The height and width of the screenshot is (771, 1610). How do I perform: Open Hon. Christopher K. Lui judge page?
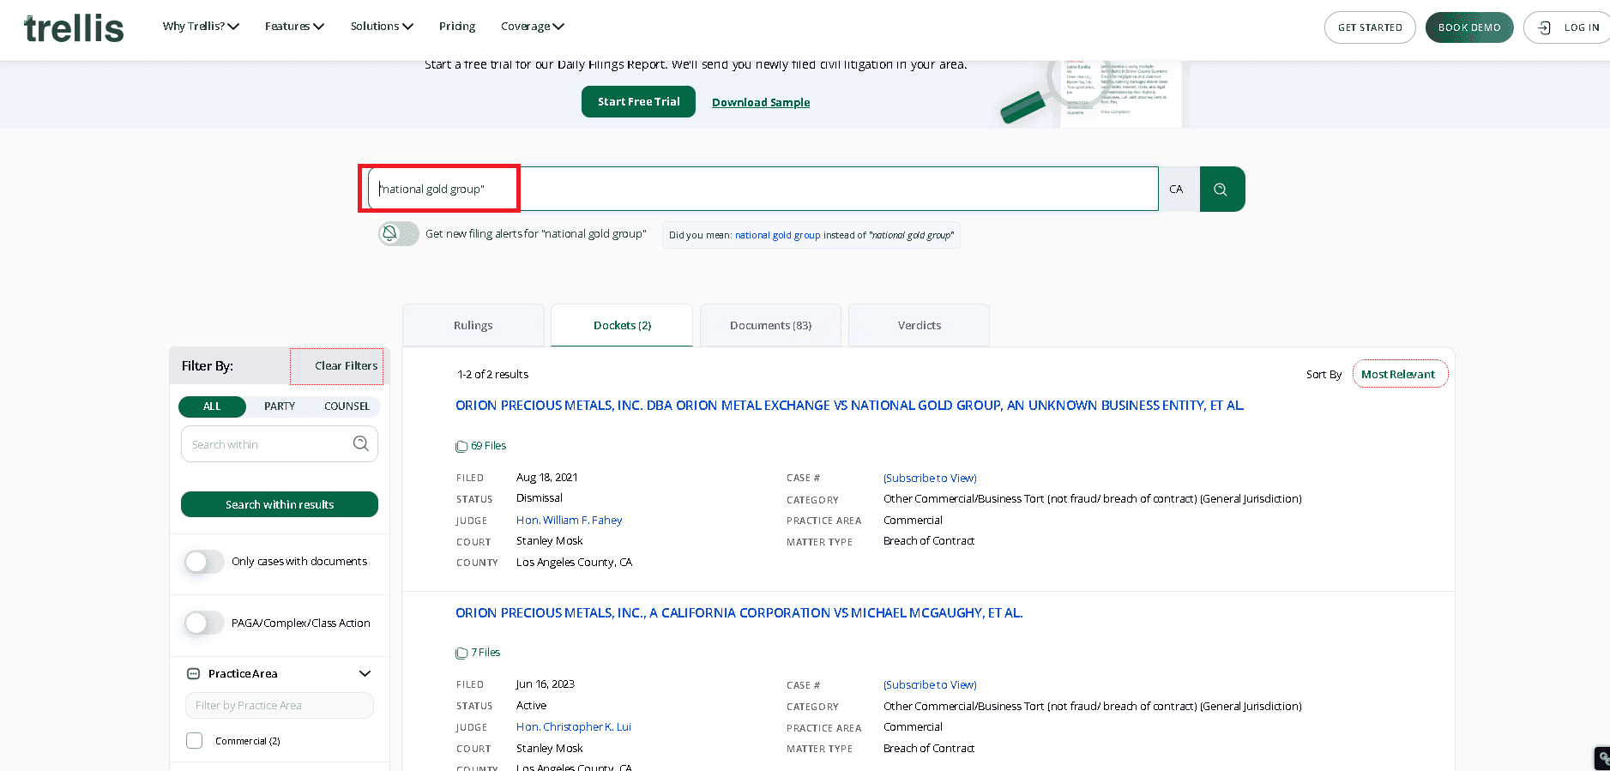coord(573,727)
